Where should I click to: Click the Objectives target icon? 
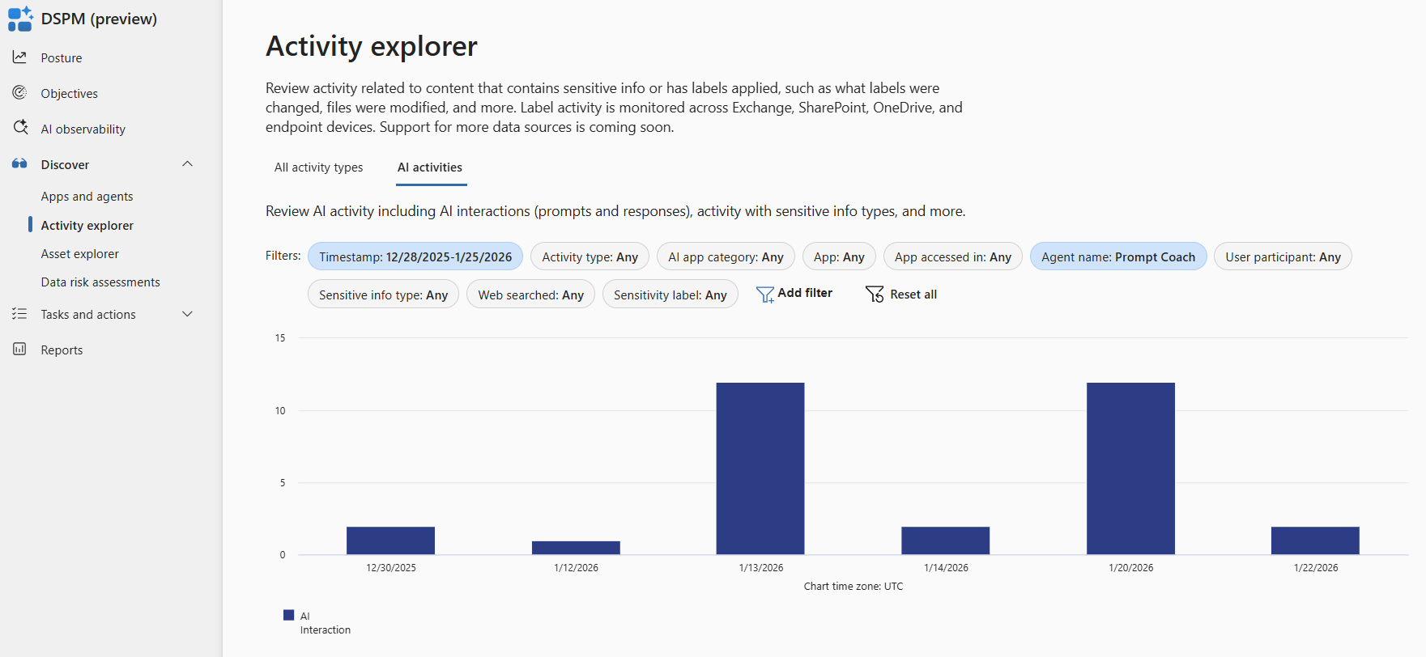(19, 93)
